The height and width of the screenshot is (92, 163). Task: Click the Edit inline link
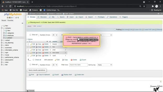[125, 30]
